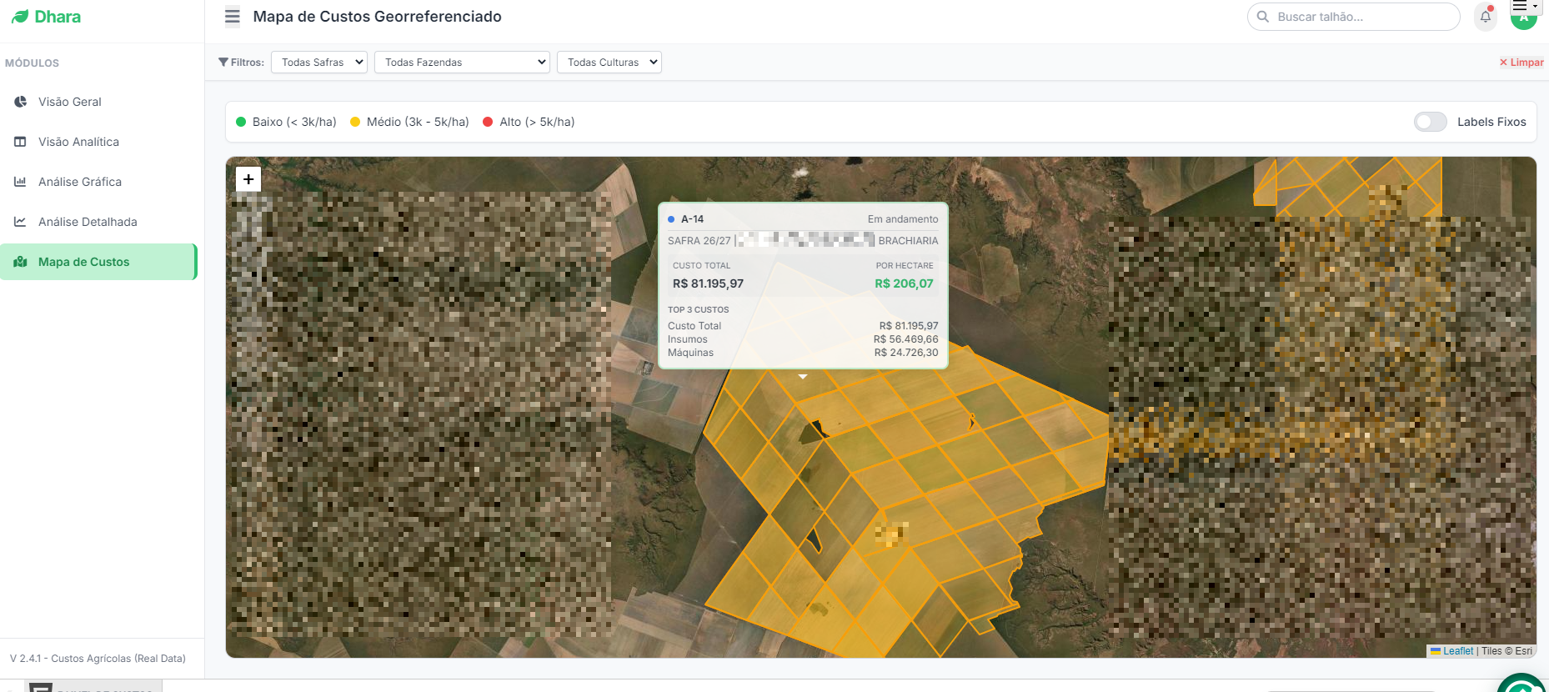Click the yellow Médio legend dot
This screenshot has height=692, width=1549.
click(355, 122)
